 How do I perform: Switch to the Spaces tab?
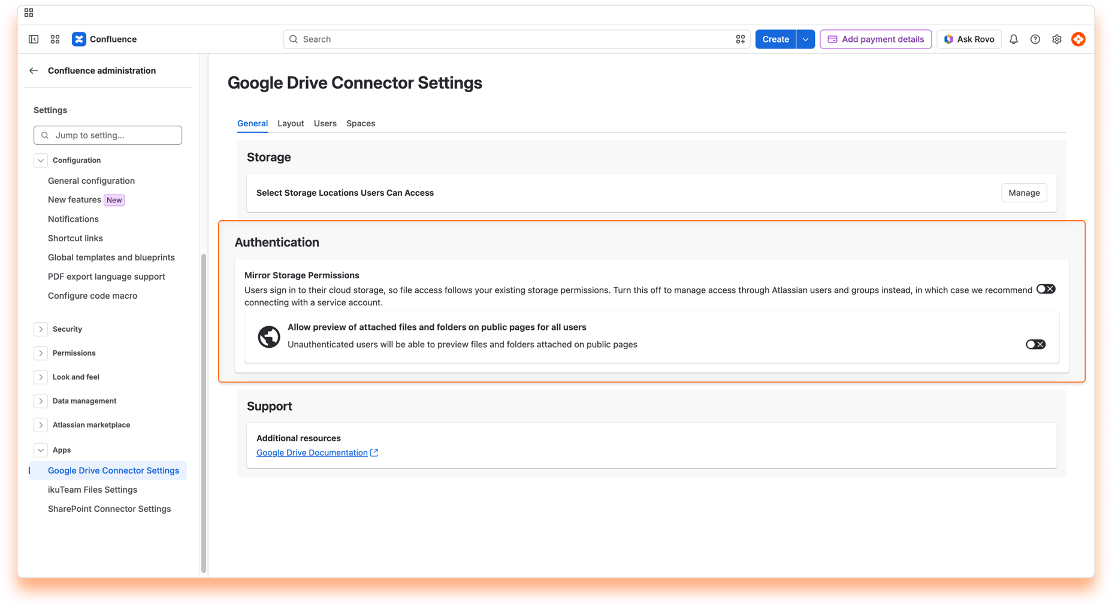(361, 123)
